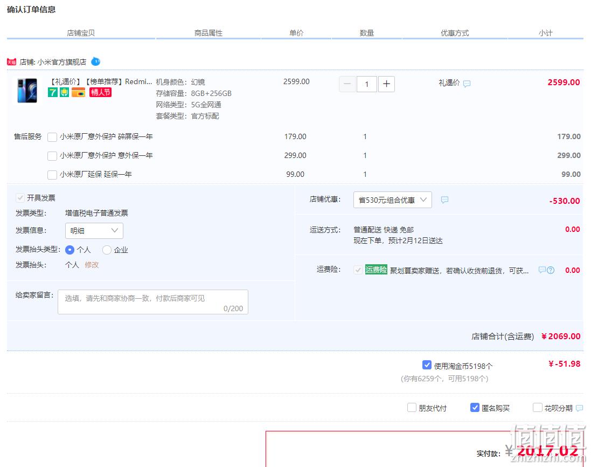
Task: Check 小米原厂意外保护 意外保一年
Action: tap(52, 156)
